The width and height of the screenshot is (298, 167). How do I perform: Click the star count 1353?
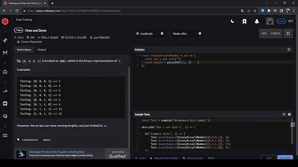19,38
